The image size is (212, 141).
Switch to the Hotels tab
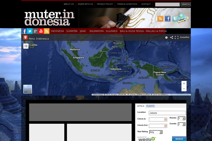point(141,106)
